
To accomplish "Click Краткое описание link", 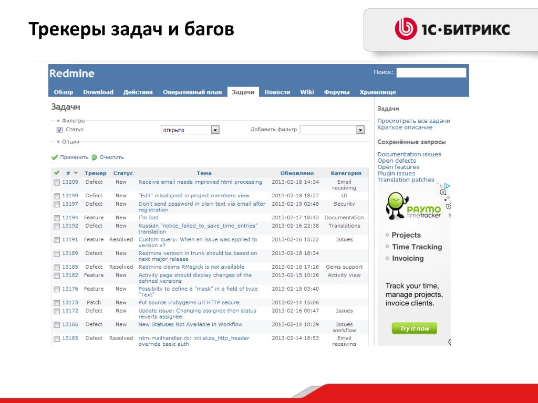I will (x=405, y=127).
